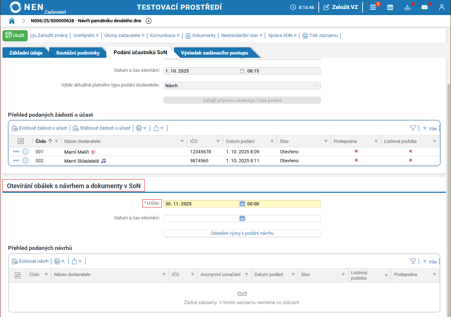Click the download tray icon in header
451x317 pixels.
click(407, 7)
